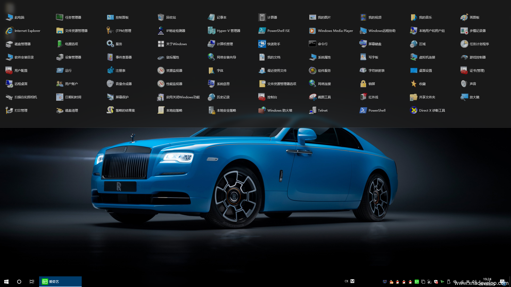Open the PowerShell ISE shortcut
Image resolution: width=511 pixels, height=287 pixels.
click(262, 31)
